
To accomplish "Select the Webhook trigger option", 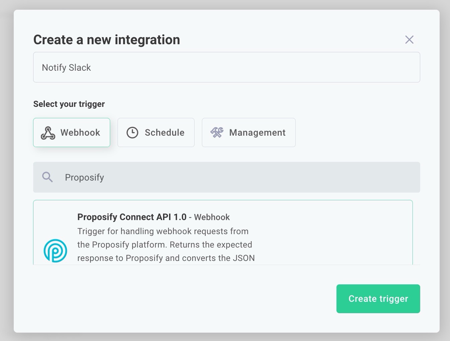I will tap(72, 132).
